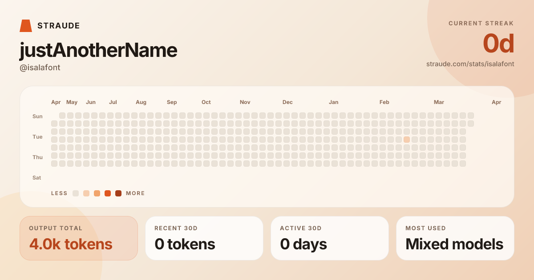Viewport: 534px width, 280px height.
Task: Click the orange Straude logo icon
Action: 26,26
